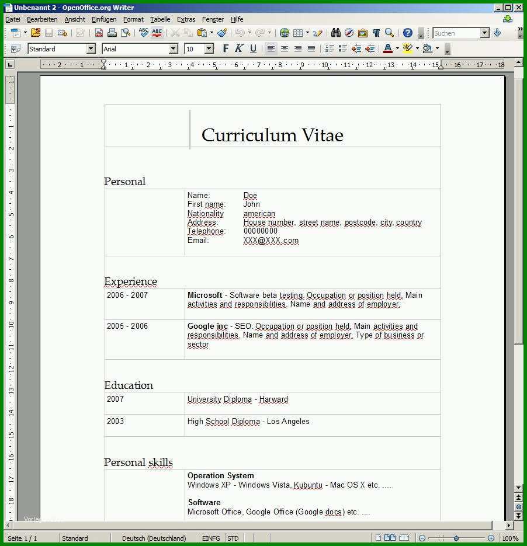Open the Navigator compass icon

(x=349, y=33)
